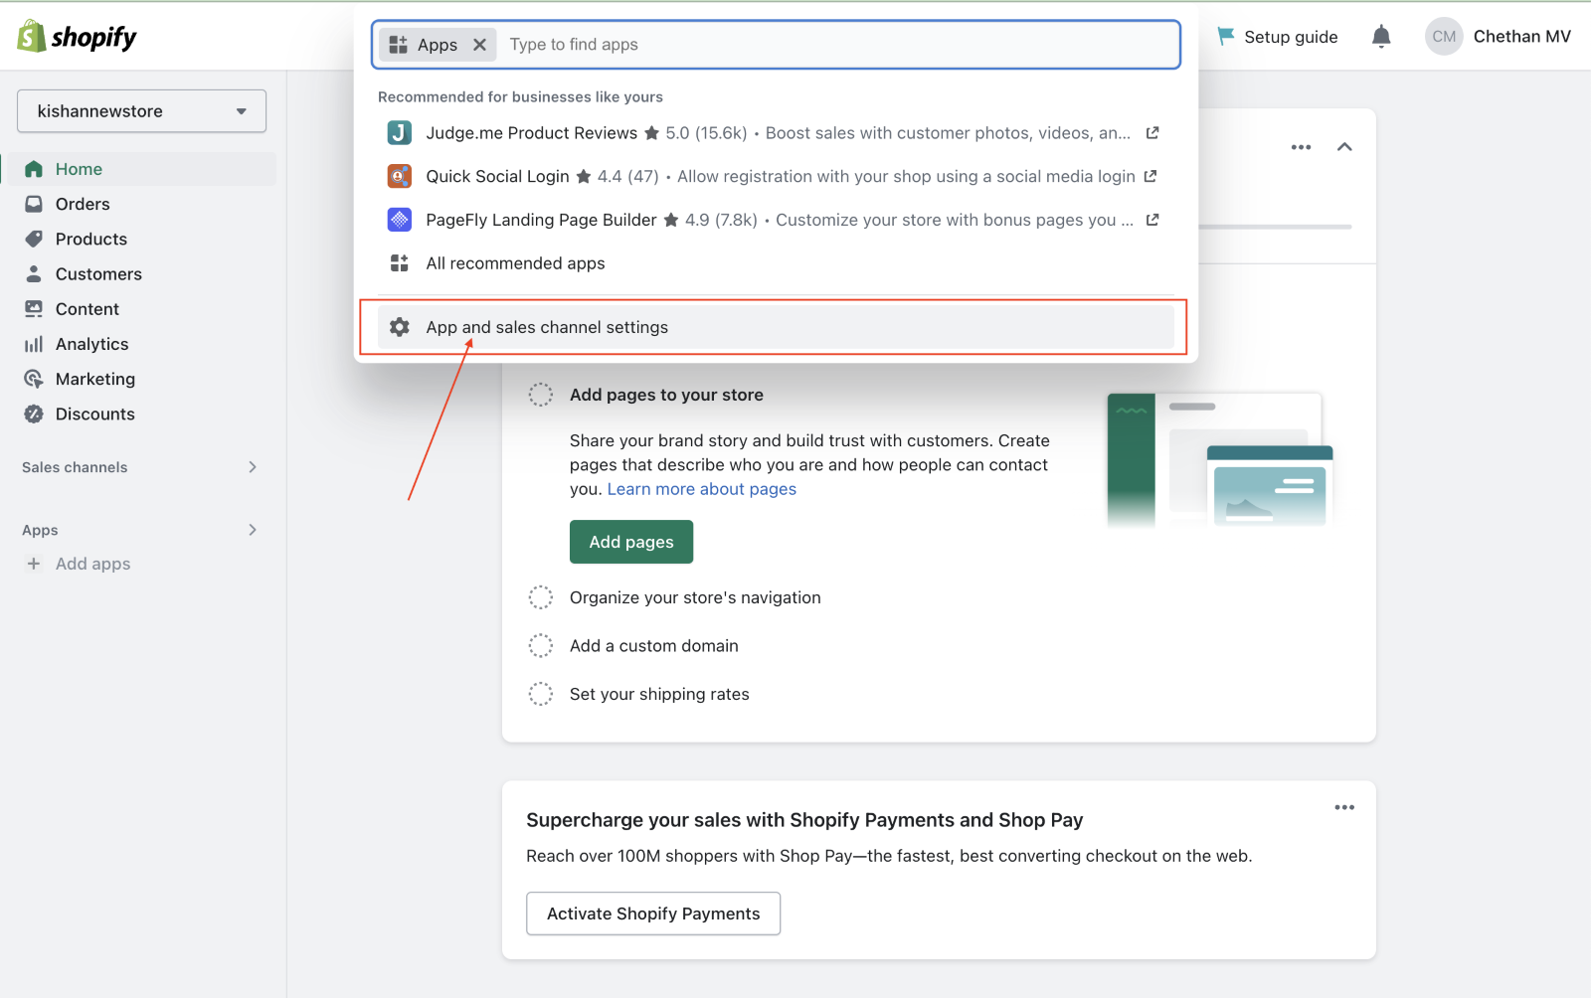
Task: Expand Apps section chevron
Action: coord(253,530)
